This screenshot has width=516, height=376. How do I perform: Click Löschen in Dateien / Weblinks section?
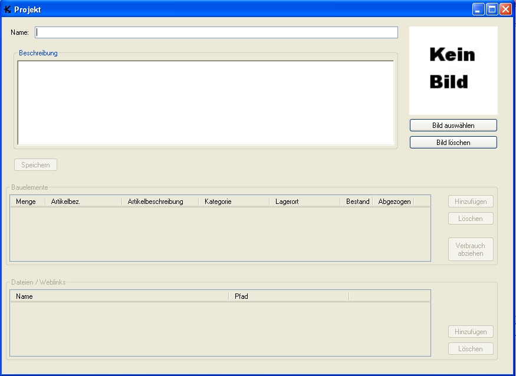coord(471,349)
